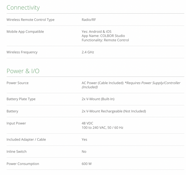Click the Functionality: Remote Control text
186x175 pixels.
105,40
